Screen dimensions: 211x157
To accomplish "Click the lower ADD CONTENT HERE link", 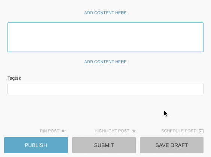I will (105, 62).
